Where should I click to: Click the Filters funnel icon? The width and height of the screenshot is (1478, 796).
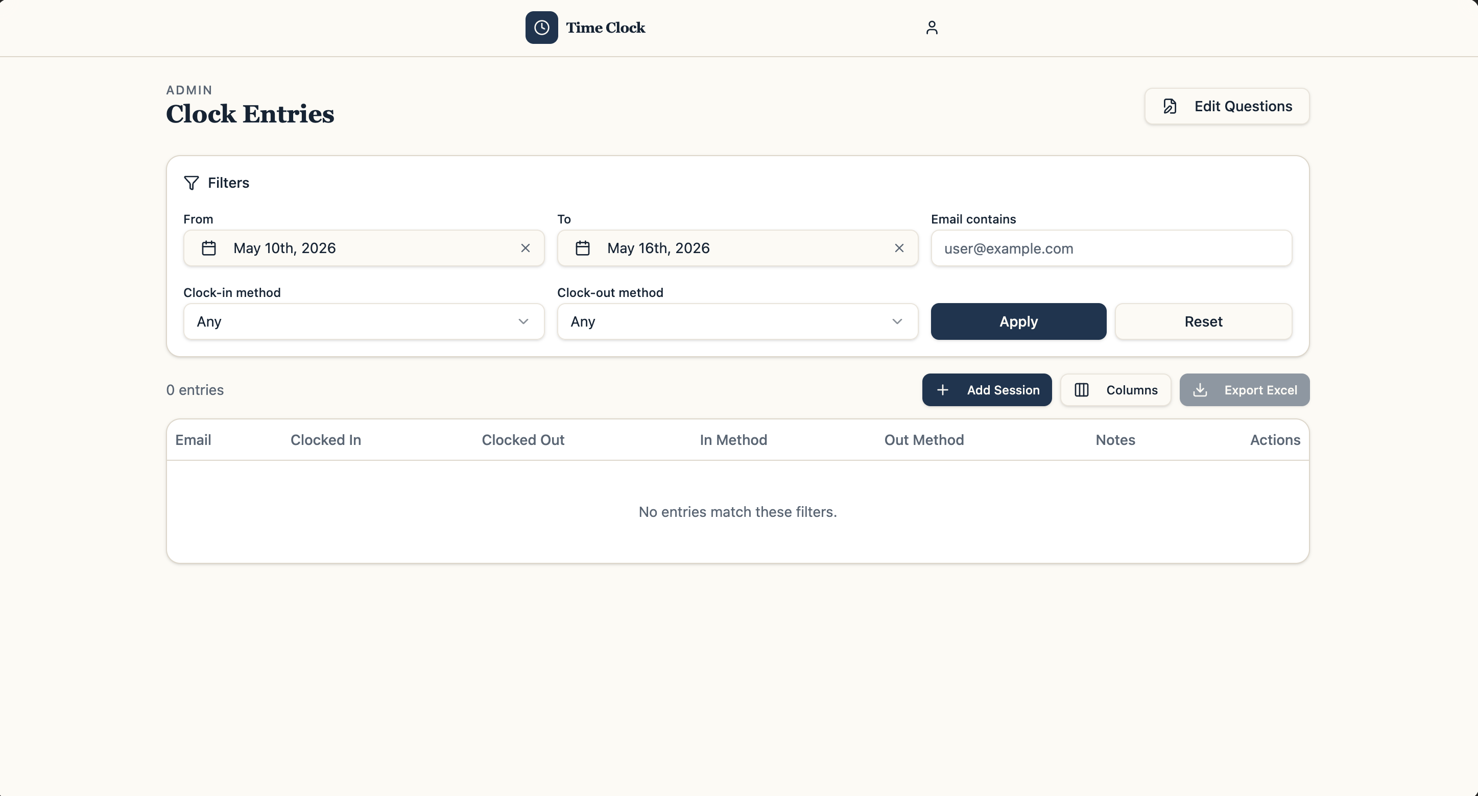pyautogui.click(x=191, y=183)
